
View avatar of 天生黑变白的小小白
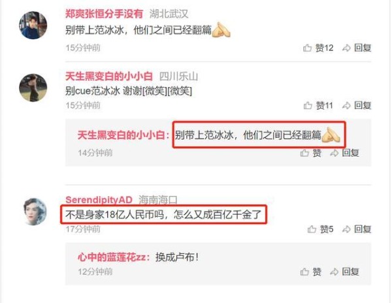click(x=33, y=88)
